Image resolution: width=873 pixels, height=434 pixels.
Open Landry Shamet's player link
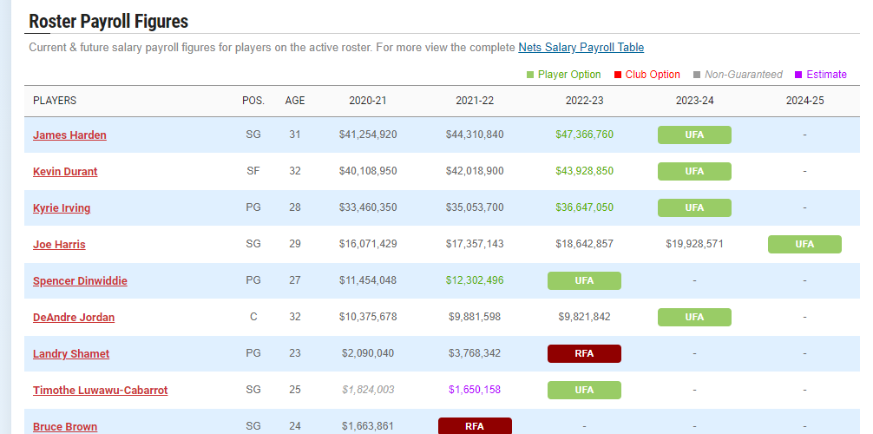pyautogui.click(x=71, y=354)
